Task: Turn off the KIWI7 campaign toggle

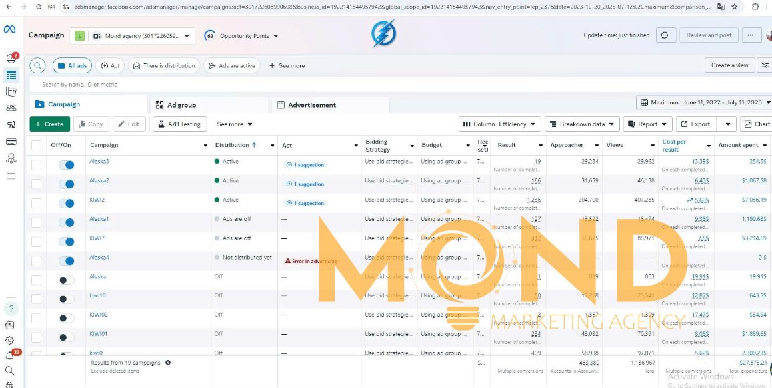Action: tap(67, 242)
